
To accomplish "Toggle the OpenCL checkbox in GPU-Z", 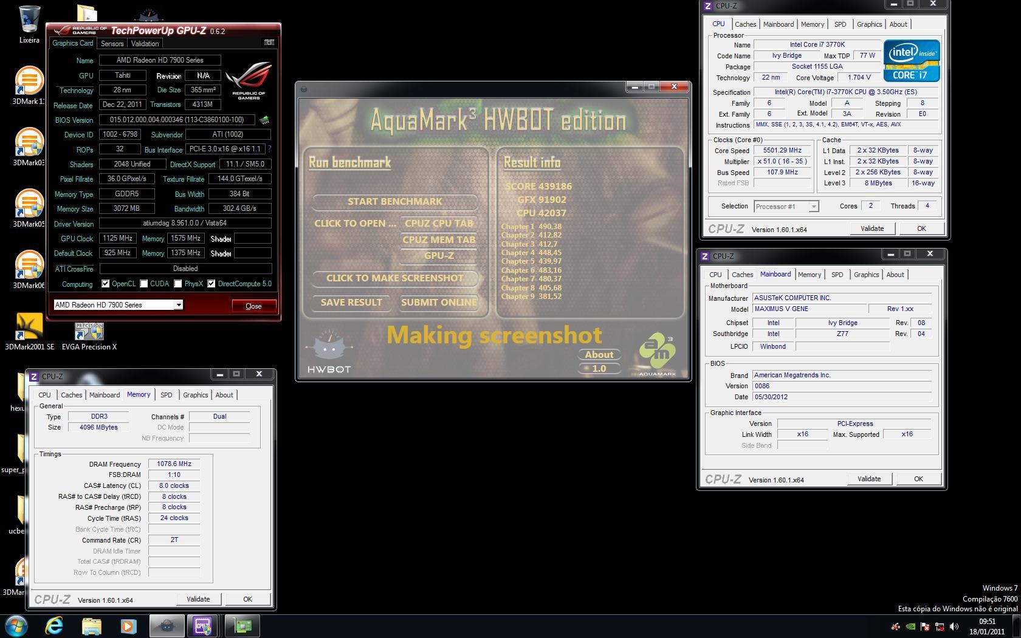I will click(105, 284).
